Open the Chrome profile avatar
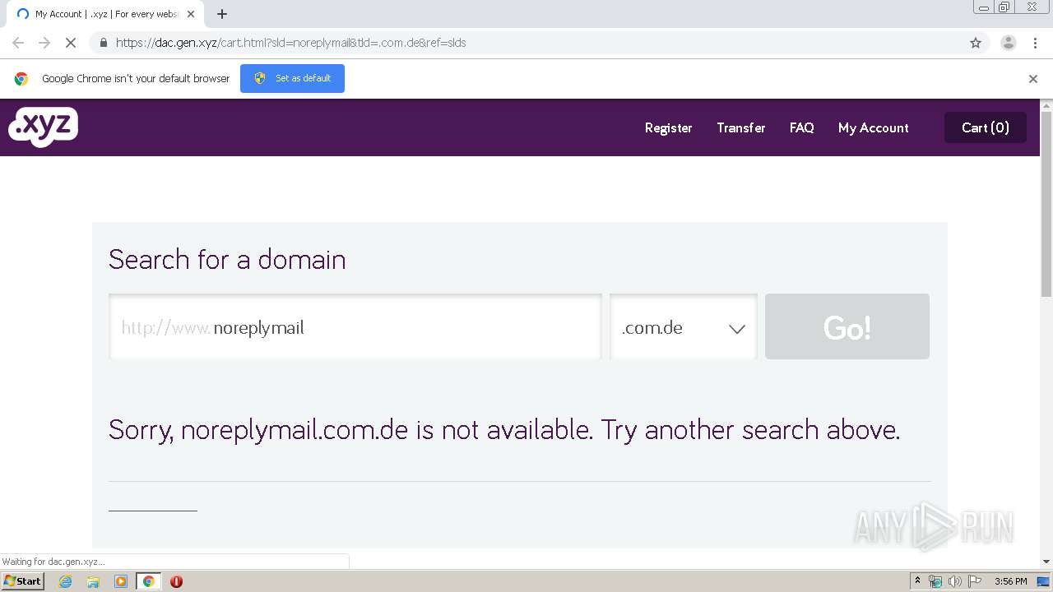 pyautogui.click(x=1009, y=43)
